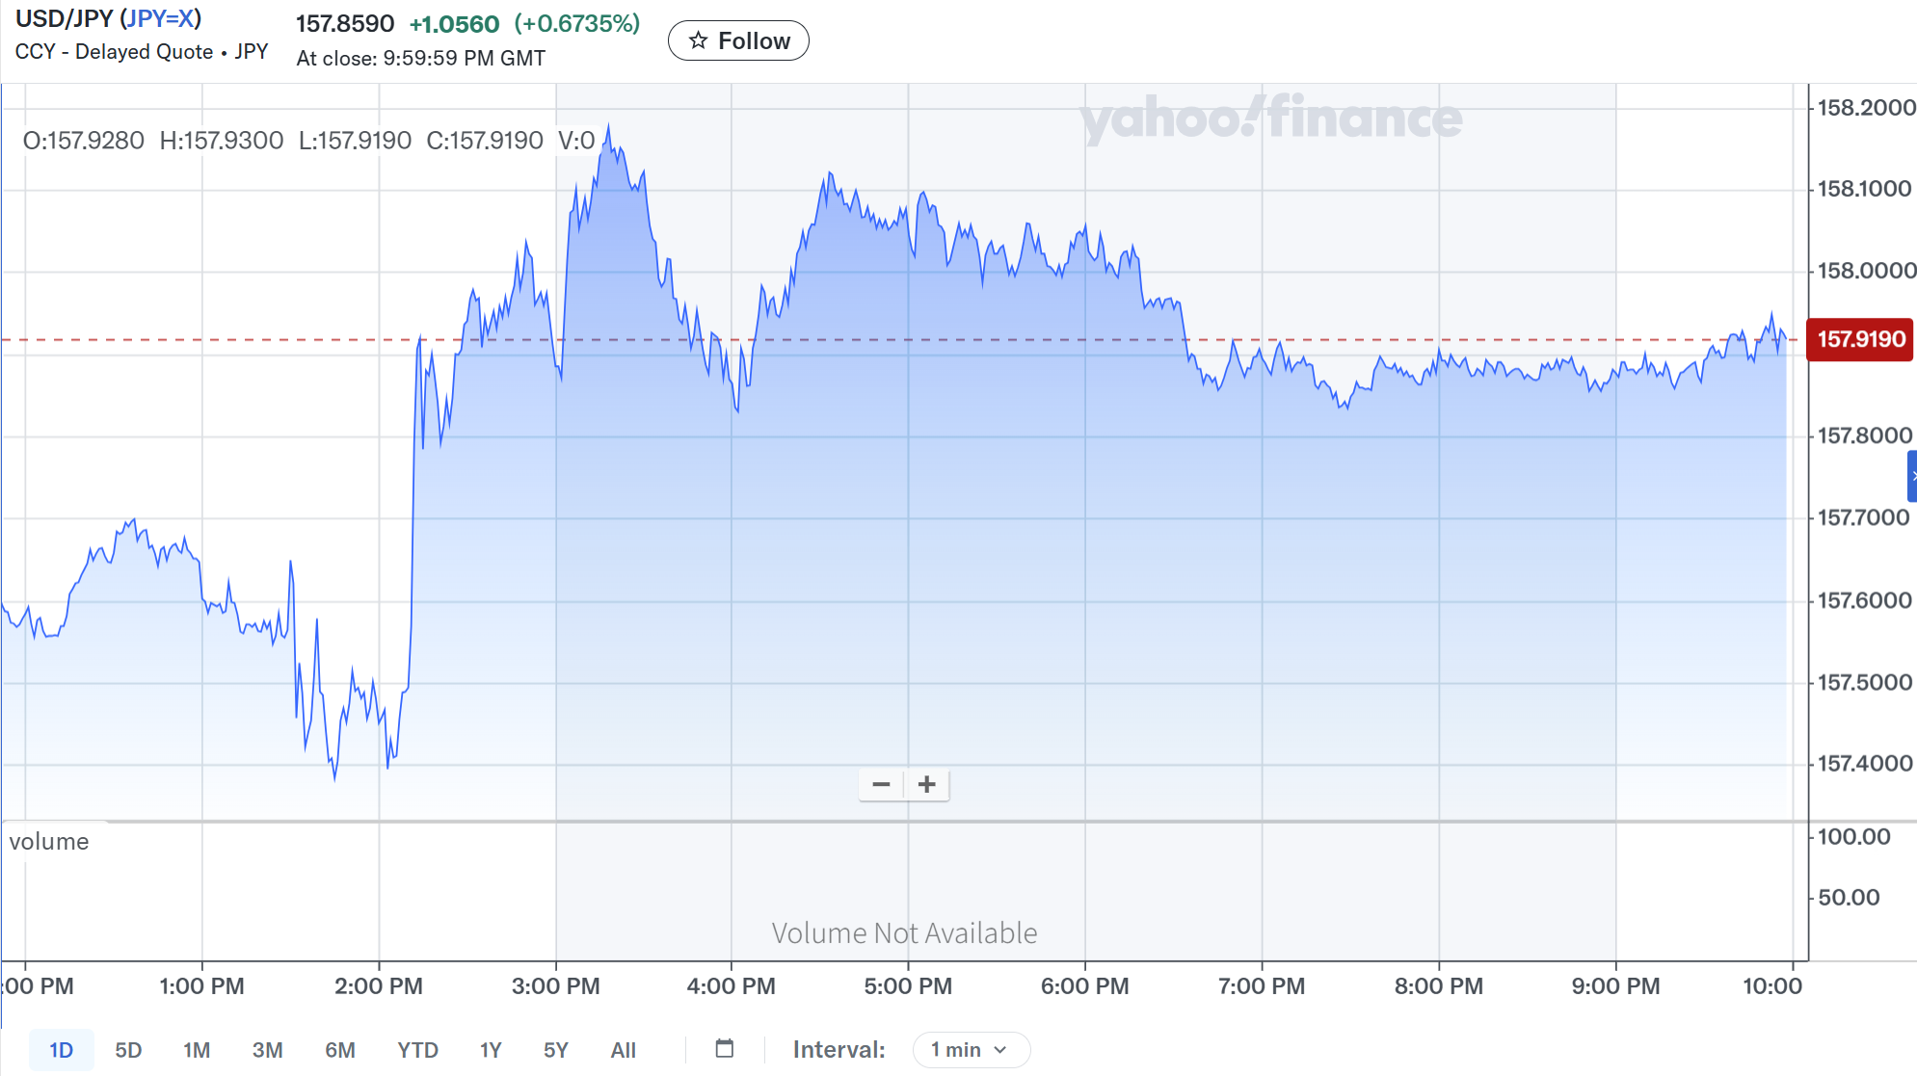Viewport: 1917px width, 1076px height.
Task: Expand the blue side panel arrow
Action: [x=1912, y=476]
